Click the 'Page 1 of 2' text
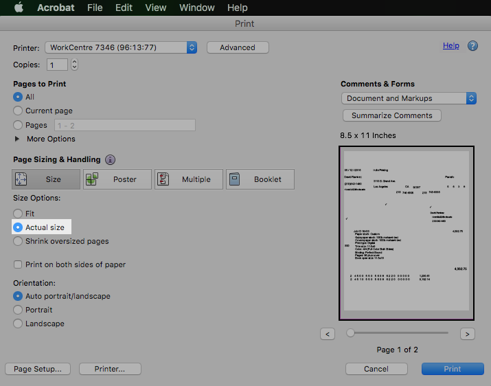The height and width of the screenshot is (386, 491). coord(398,350)
